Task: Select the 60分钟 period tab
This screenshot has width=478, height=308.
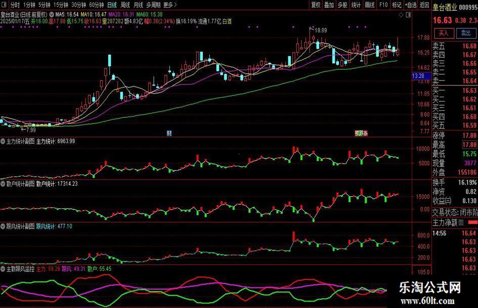Action: 96,5
